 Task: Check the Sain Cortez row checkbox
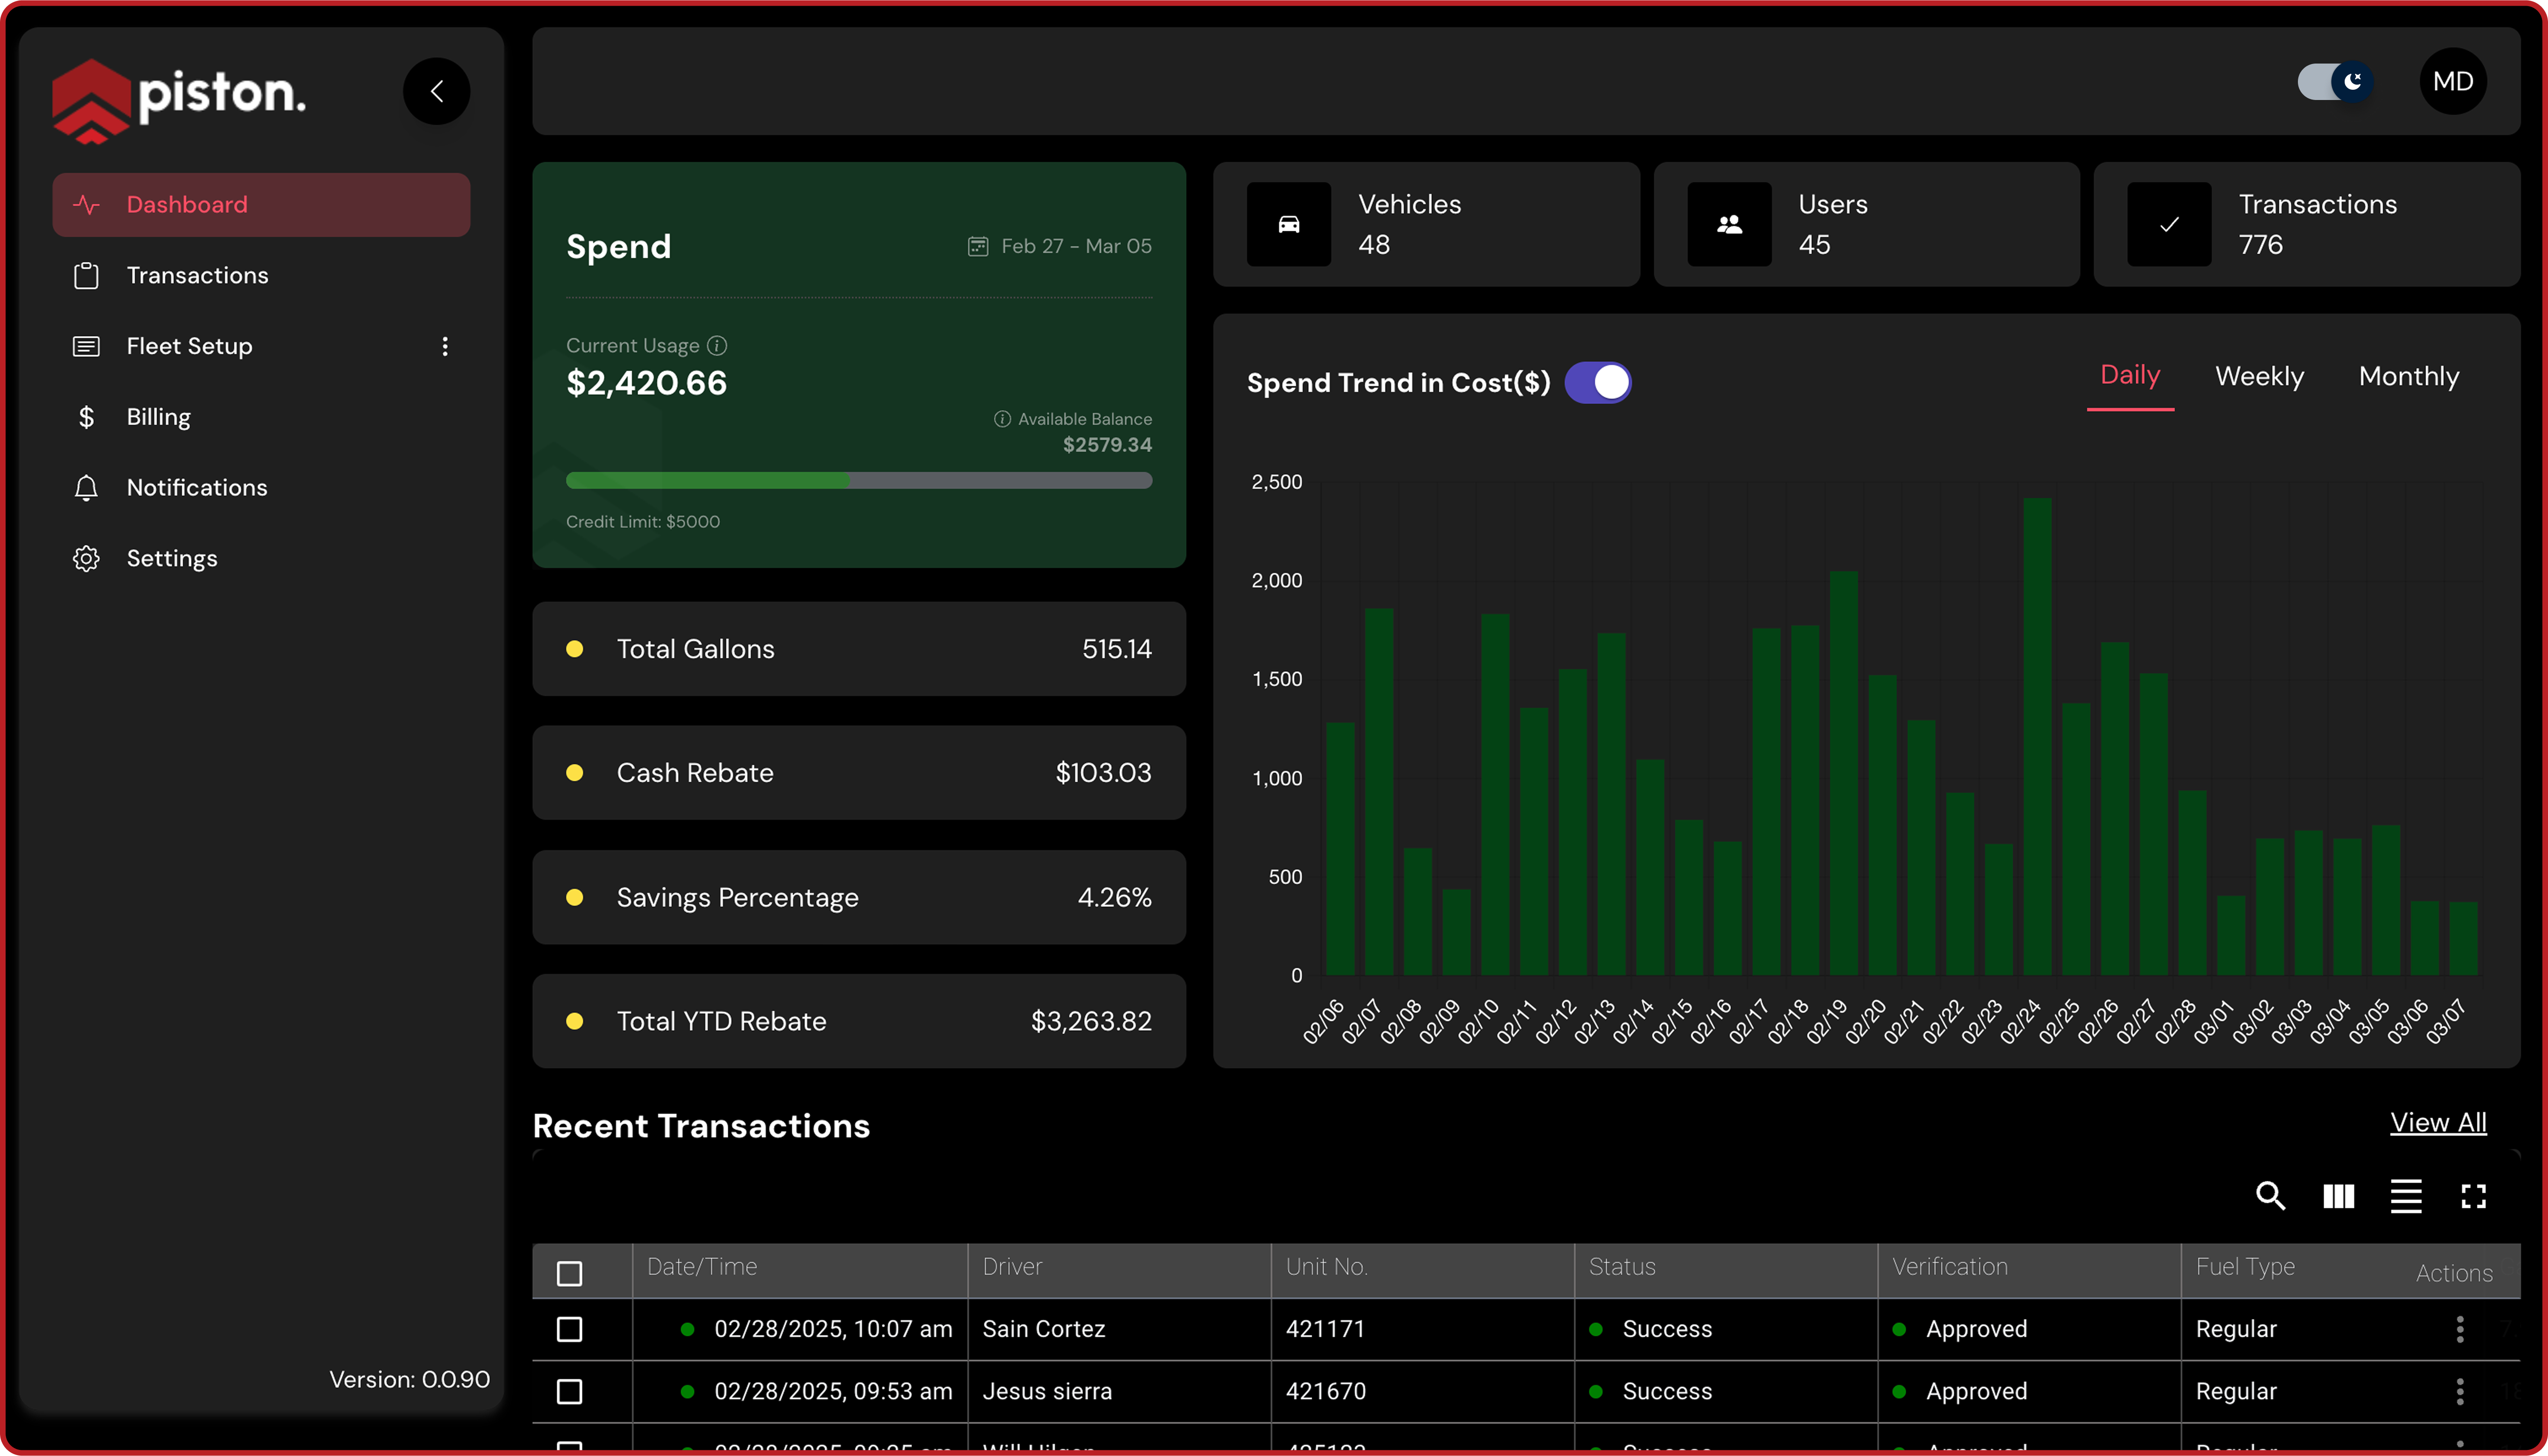point(569,1329)
